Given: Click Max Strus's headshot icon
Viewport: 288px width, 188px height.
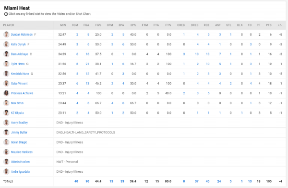Looking at the screenshot, I should (x=6, y=103).
